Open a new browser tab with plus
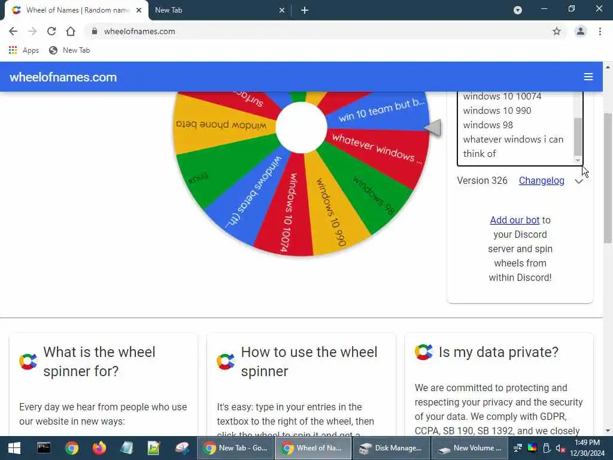Viewport: 613px width, 460px height. [x=305, y=10]
